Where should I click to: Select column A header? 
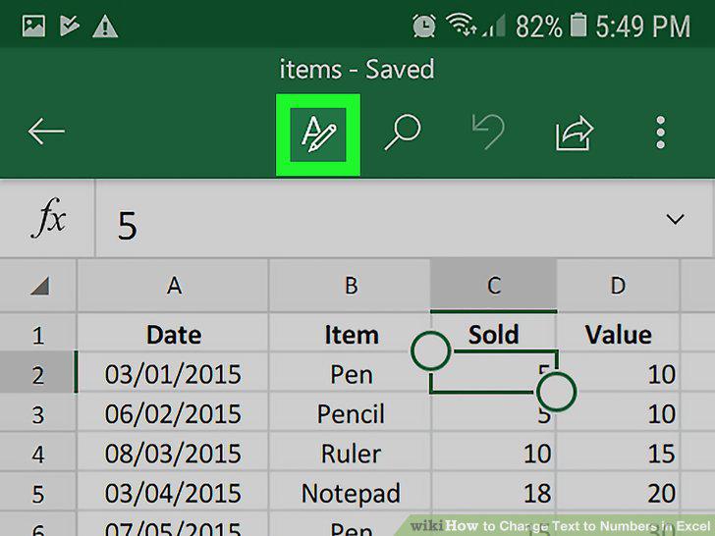pos(173,286)
